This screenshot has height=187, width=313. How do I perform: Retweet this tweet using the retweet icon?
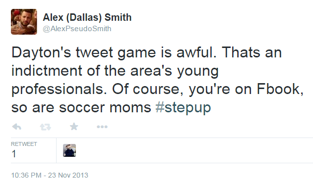[46, 127]
